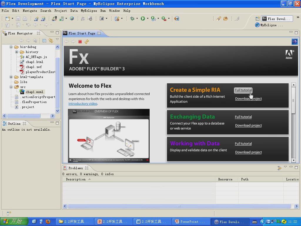The width and height of the screenshot is (301, 226).
Task: Open the PowerPoint taskbar item
Action: tap(191, 222)
